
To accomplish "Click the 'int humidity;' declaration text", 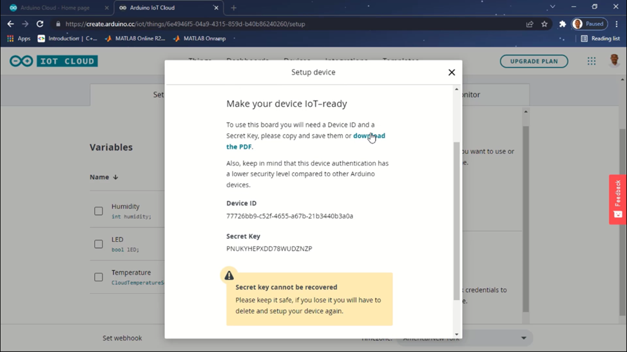I will 131,217.
